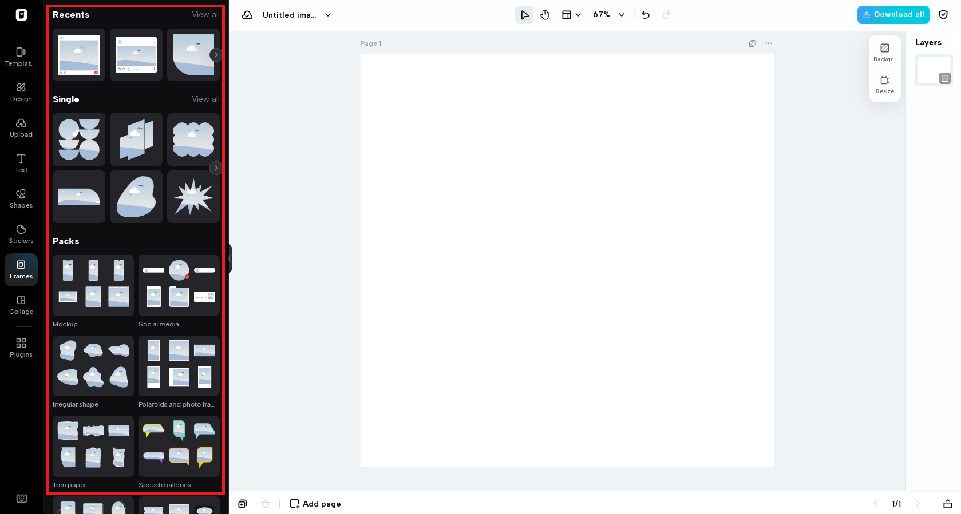Activate the Hand pan tool
Image resolution: width=961 pixels, height=514 pixels.
[x=545, y=15]
